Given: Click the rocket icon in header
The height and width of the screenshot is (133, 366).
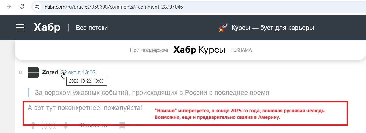Looking at the screenshot, I should (x=223, y=28).
